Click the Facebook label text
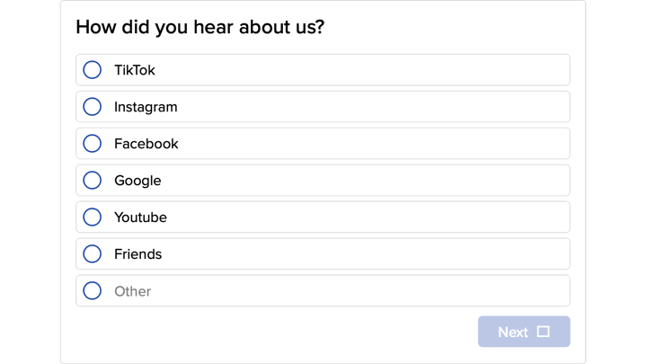 [x=146, y=144]
